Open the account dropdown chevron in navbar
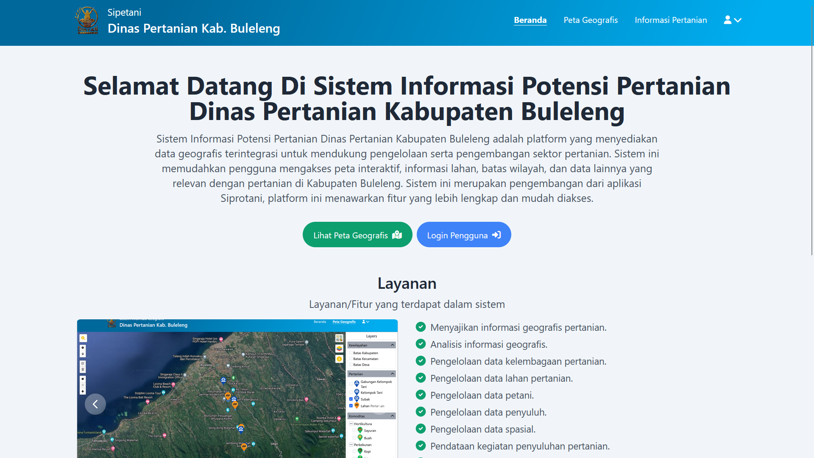The image size is (814, 458). click(x=738, y=20)
